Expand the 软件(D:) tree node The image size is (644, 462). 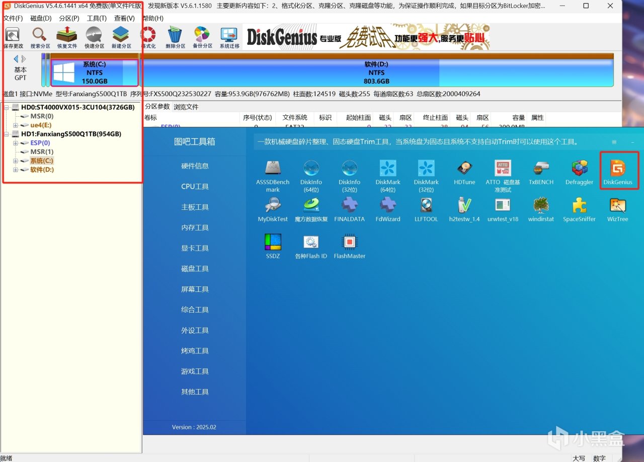(16, 170)
